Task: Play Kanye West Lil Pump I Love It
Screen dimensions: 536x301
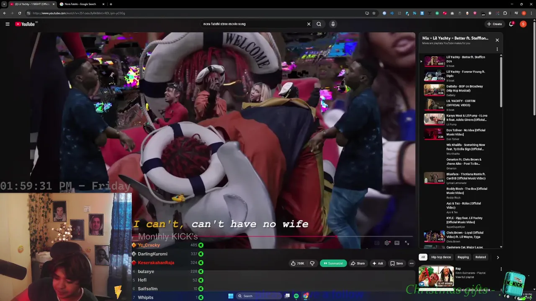Action: pyautogui.click(x=456, y=120)
